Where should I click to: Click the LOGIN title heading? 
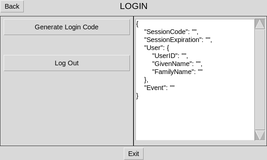(133, 6)
